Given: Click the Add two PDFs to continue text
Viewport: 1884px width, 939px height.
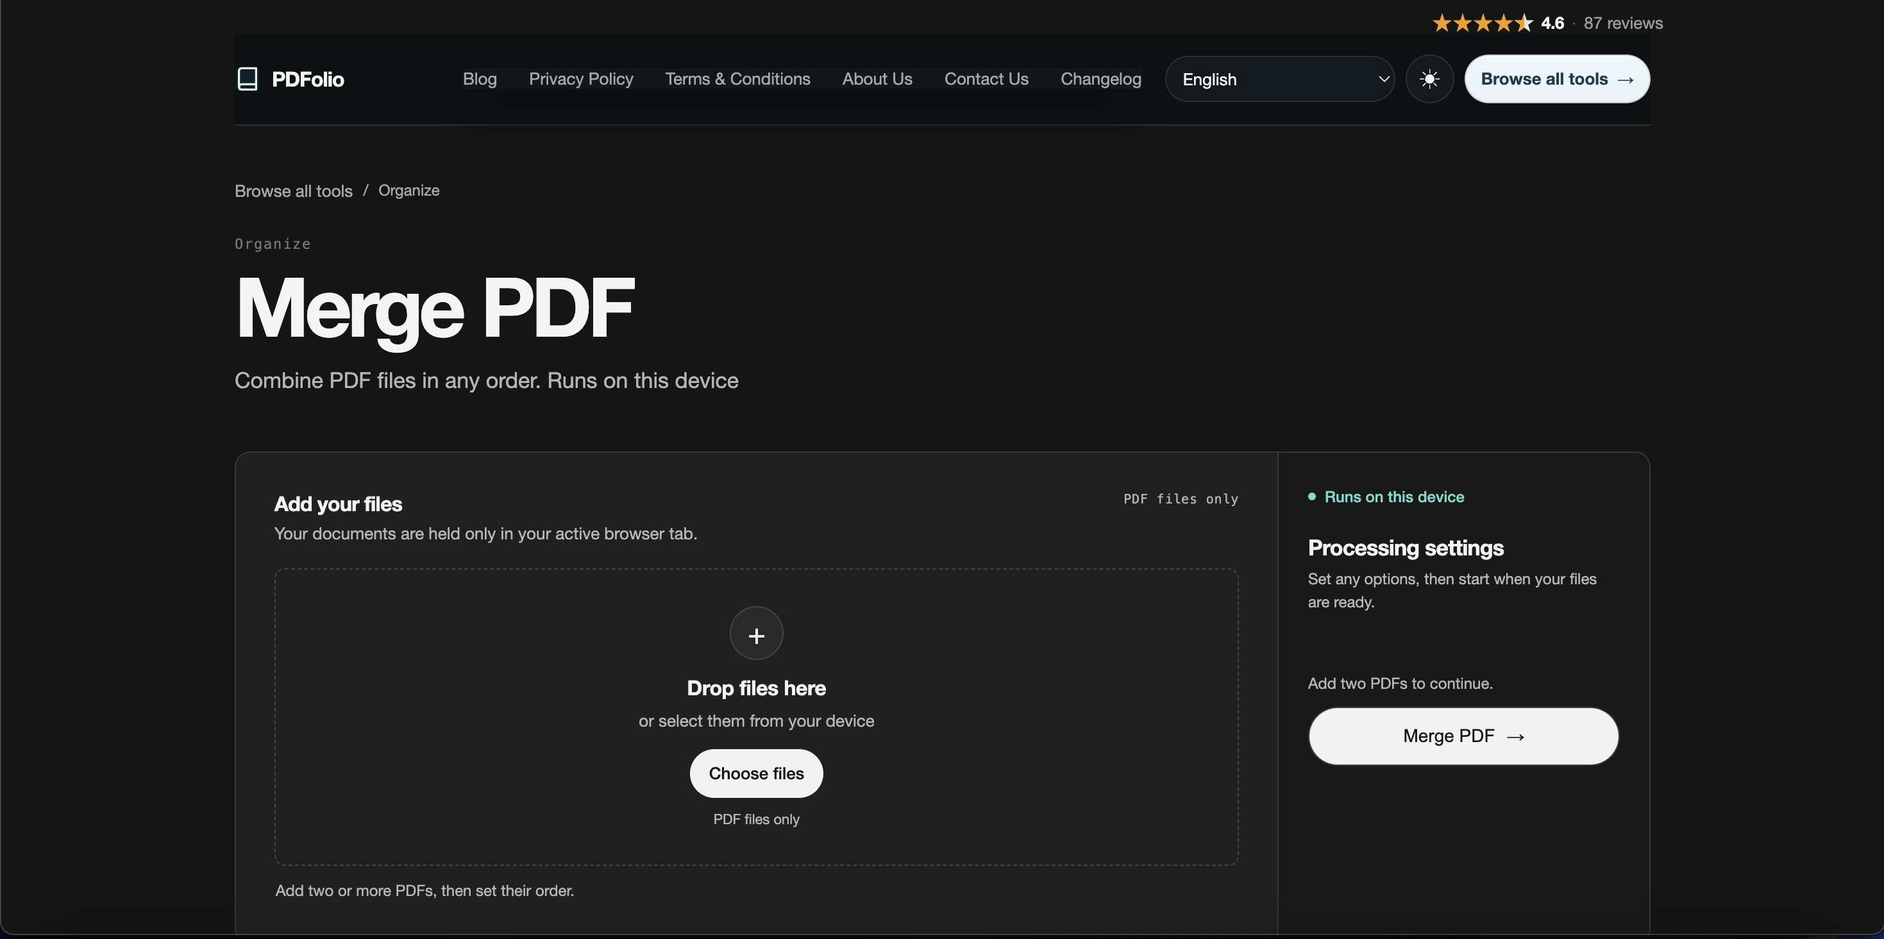Looking at the screenshot, I should coord(1400,683).
